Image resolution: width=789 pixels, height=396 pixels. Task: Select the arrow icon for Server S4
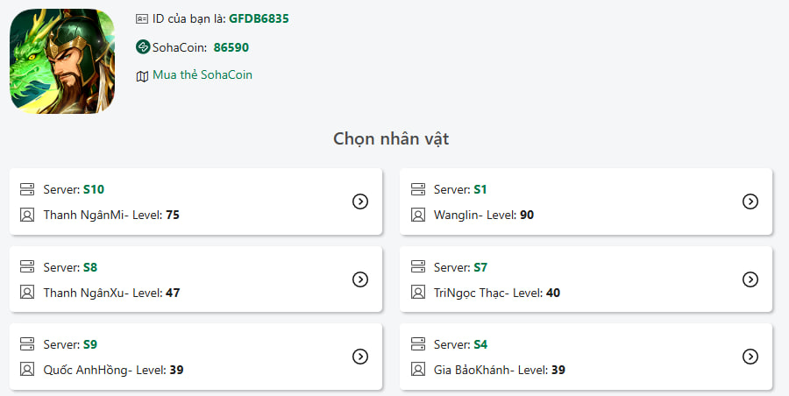pyautogui.click(x=750, y=357)
